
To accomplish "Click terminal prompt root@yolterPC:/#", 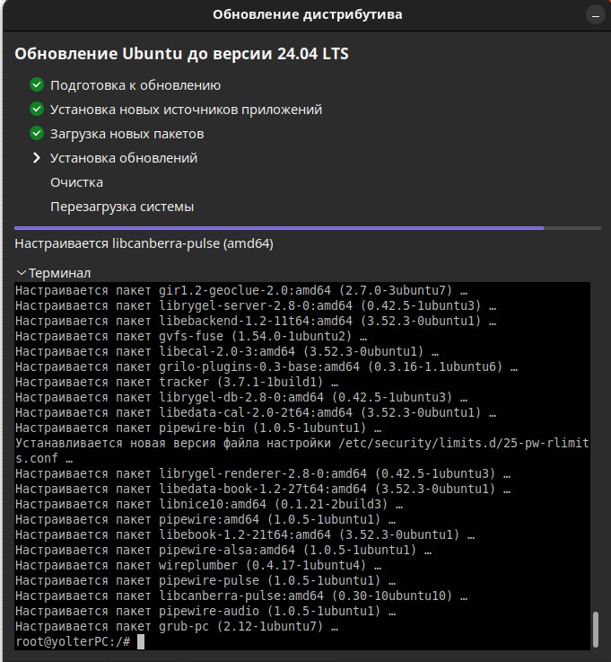I will pos(73,641).
